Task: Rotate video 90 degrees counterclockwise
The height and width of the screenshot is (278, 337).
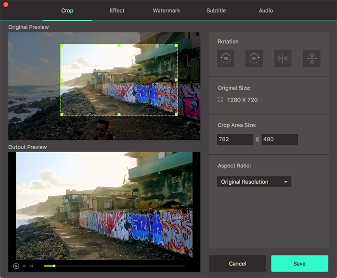Action: 225,59
